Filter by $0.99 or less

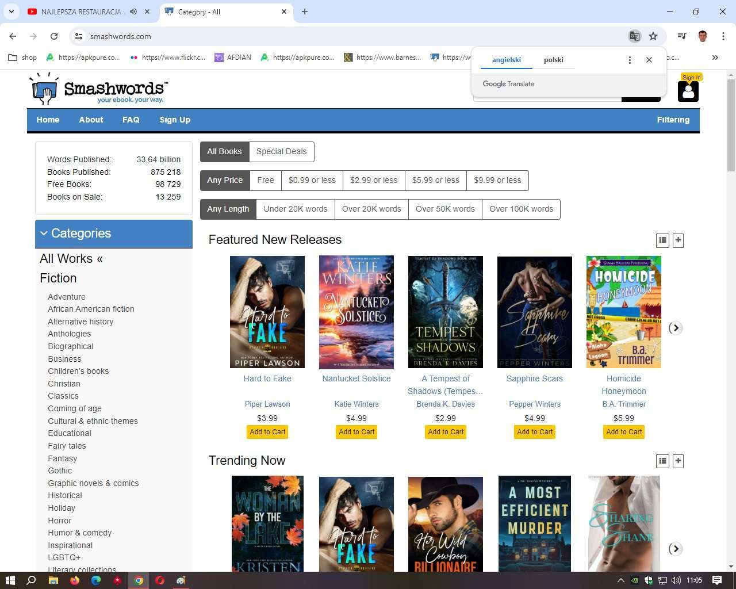(312, 180)
